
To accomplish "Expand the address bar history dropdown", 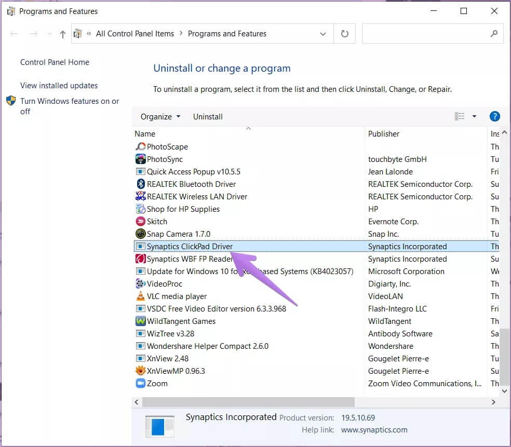I will 322,34.
